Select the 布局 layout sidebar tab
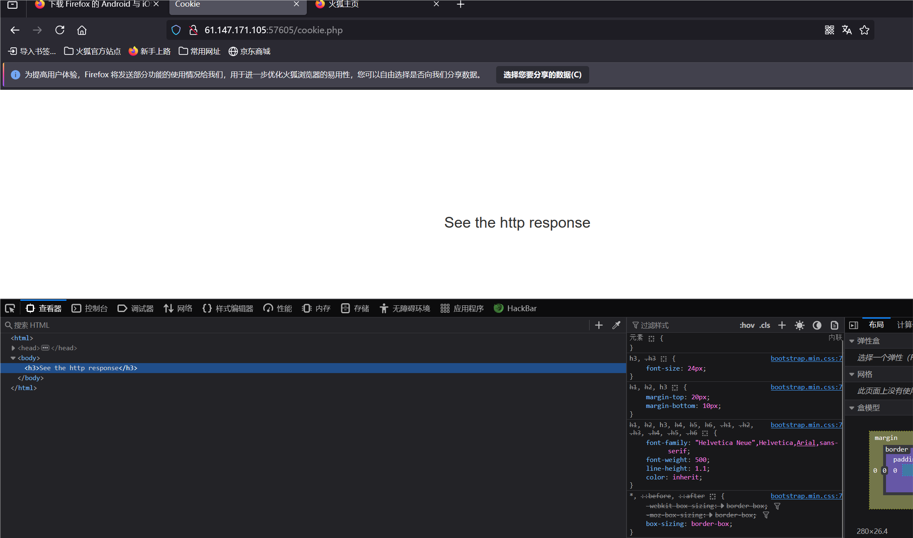913x538 pixels. [x=876, y=324]
